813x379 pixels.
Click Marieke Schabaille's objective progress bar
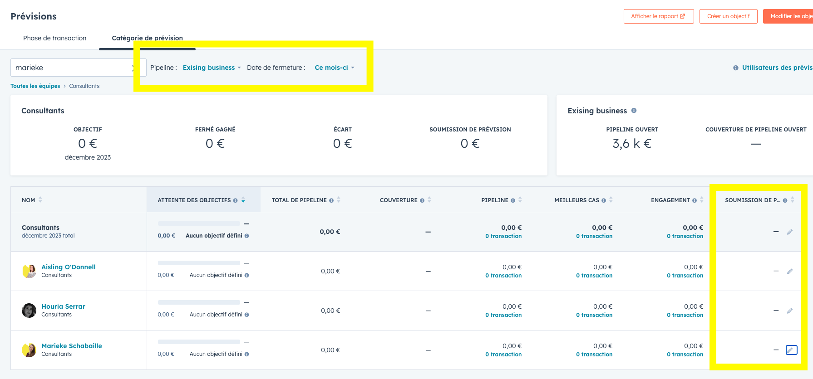tap(199, 342)
